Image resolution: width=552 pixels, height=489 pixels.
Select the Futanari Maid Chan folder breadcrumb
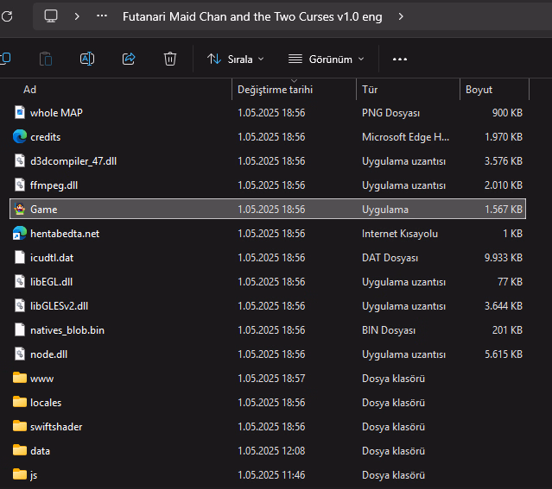(x=252, y=16)
